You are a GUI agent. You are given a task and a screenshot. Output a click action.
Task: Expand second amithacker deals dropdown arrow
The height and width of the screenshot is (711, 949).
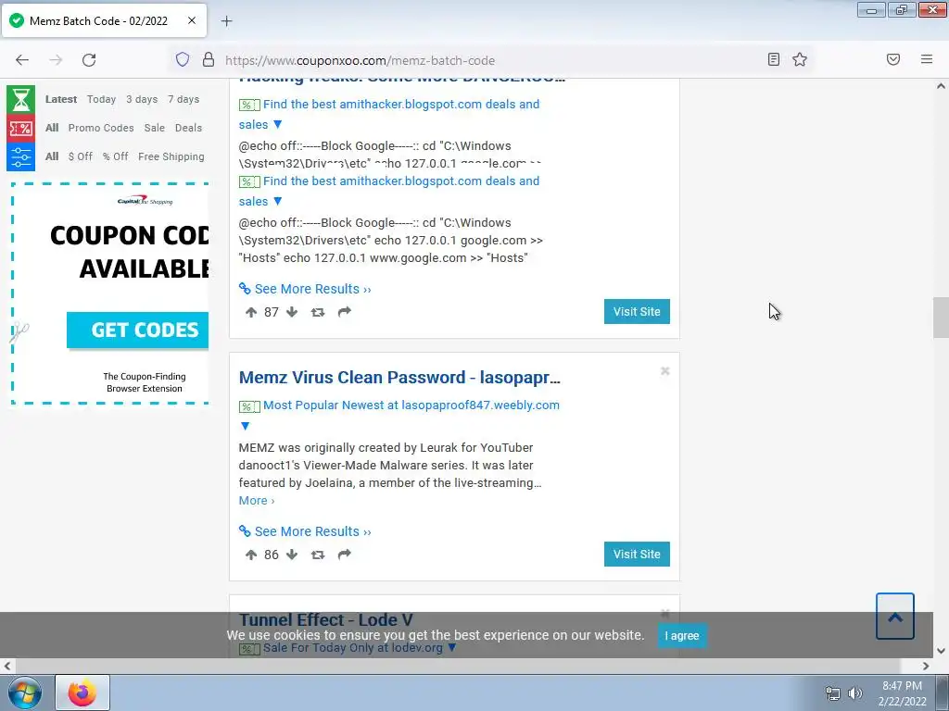[278, 201]
